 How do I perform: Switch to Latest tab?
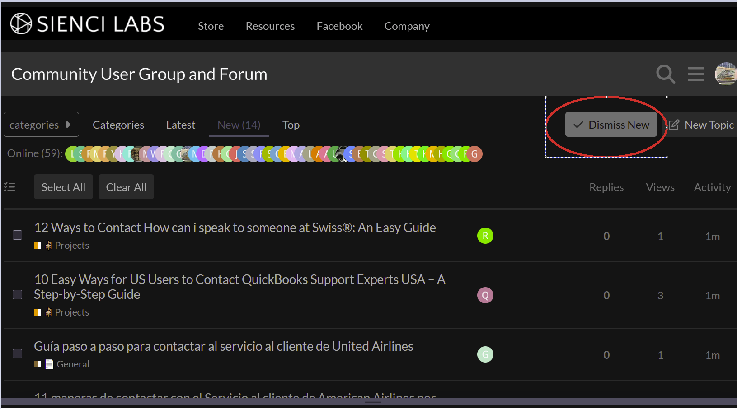(x=181, y=125)
